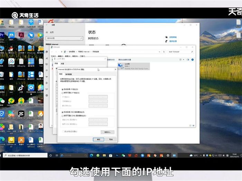Screen dimensions: 242x181
Task: Select the 以太网 Ethernet adapter item
Action: (x=134, y=66)
